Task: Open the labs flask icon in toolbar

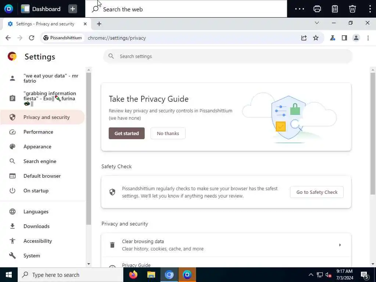Action: point(333,38)
